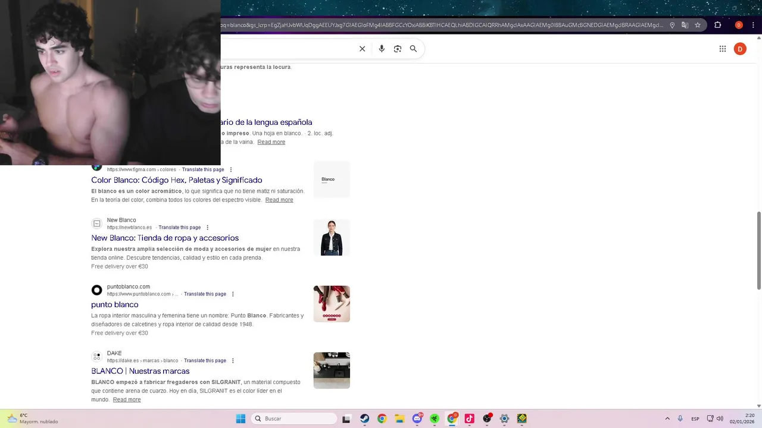Open more options for DAKE result
The height and width of the screenshot is (428, 762).
click(233, 361)
